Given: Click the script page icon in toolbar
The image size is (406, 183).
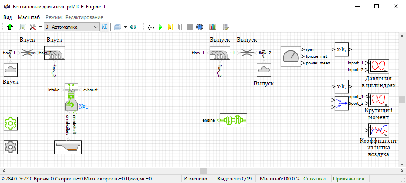Looking at the screenshot, I should 22,27.
